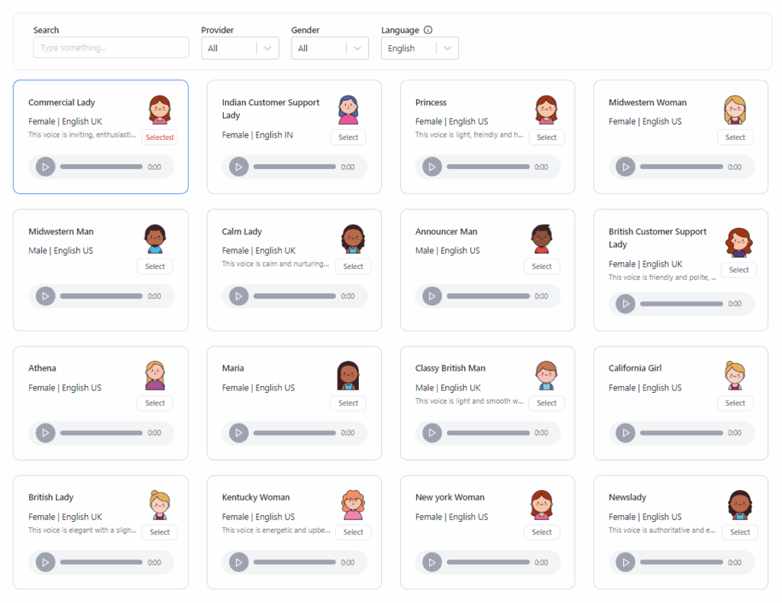This screenshot has height=603, width=782.
Task: Click the Selected badge on Commercial Lady
Action: 160,138
